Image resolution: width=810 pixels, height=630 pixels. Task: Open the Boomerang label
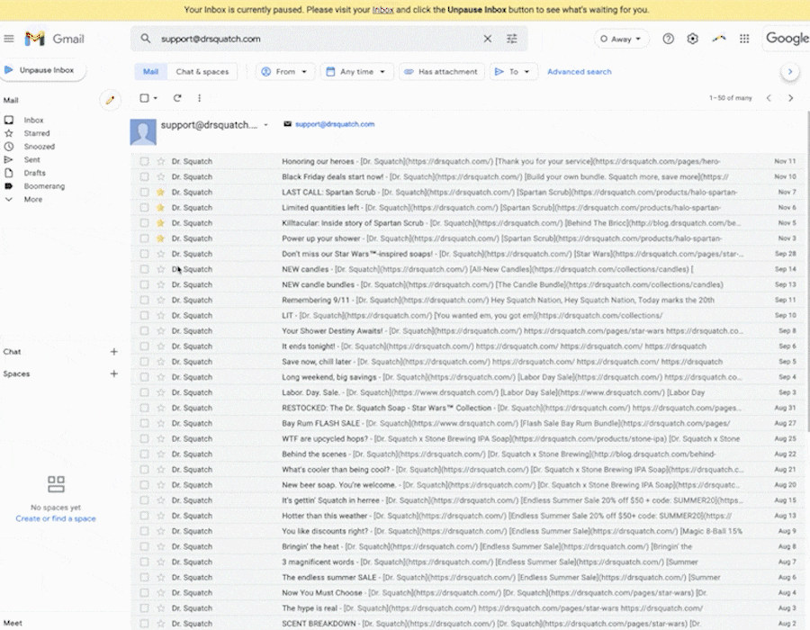pos(44,186)
